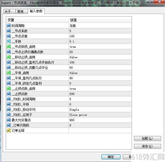Click the bool icon beside __移动止损_启用
Image resolution: width=165 pixels, height=162 pixels.
point(9,57)
